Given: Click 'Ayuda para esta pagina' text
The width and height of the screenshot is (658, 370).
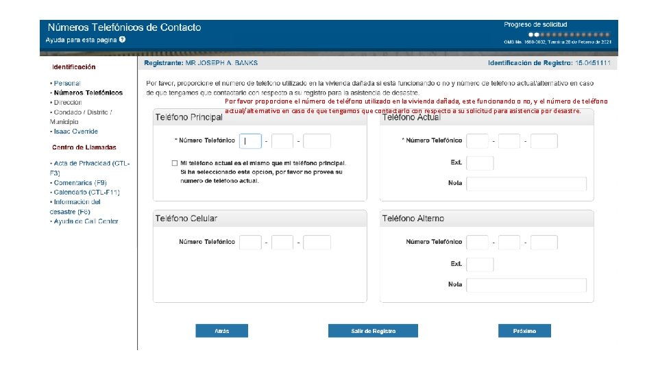Looking at the screenshot, I should pyautogui.click(x=81, y=40).
